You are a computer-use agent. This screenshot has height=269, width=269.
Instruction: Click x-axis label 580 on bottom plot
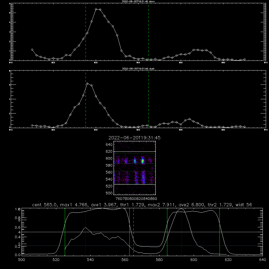(x=159, y=260)
